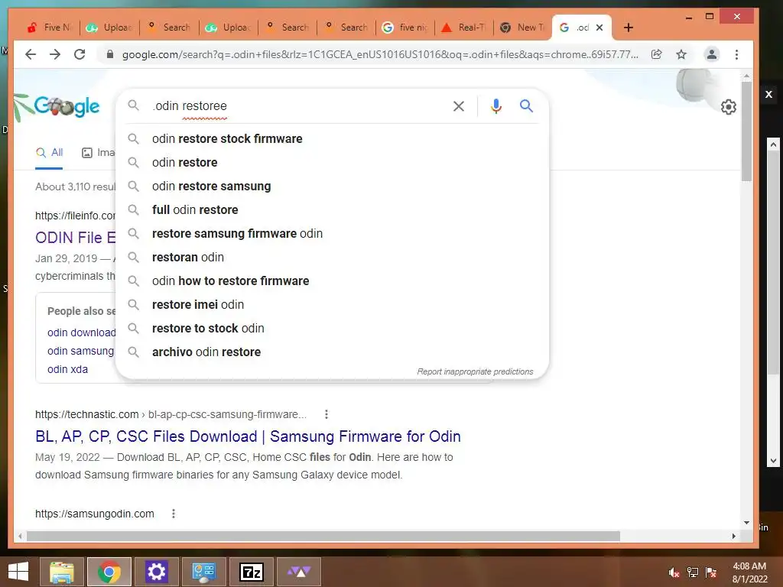Click 'Report inappropriate predictions' link
Viewport: 783px width, 587px height.
[x=475, y=372]
